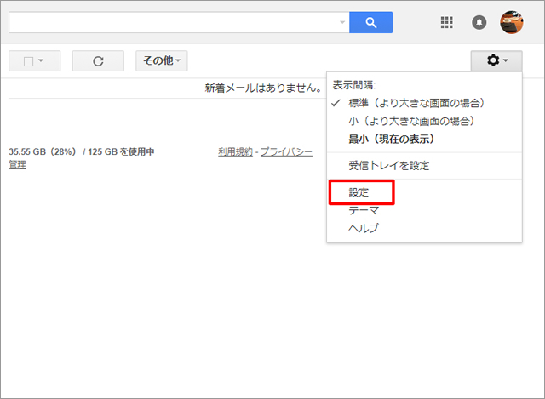545x399 pixels.
Task: Choose テーマ from the gear menu
Action: 424,210
